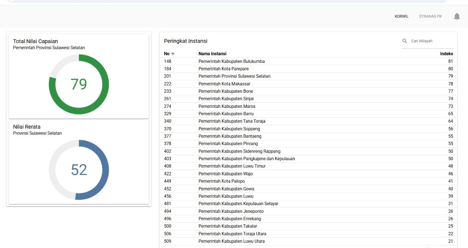
Task: Click the blue donut chart showing 52
Action: point(79,170)
